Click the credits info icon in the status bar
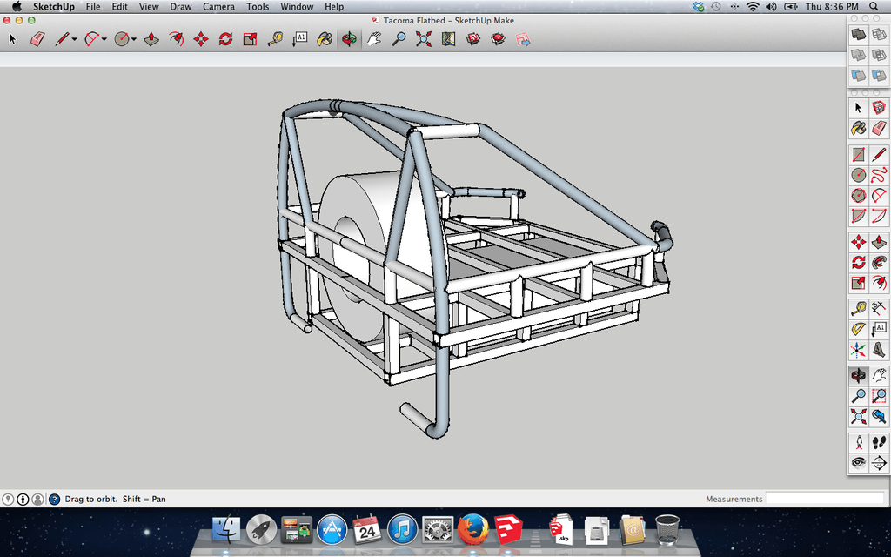This screenshot has width=891, height=557. tap(23, 499)
